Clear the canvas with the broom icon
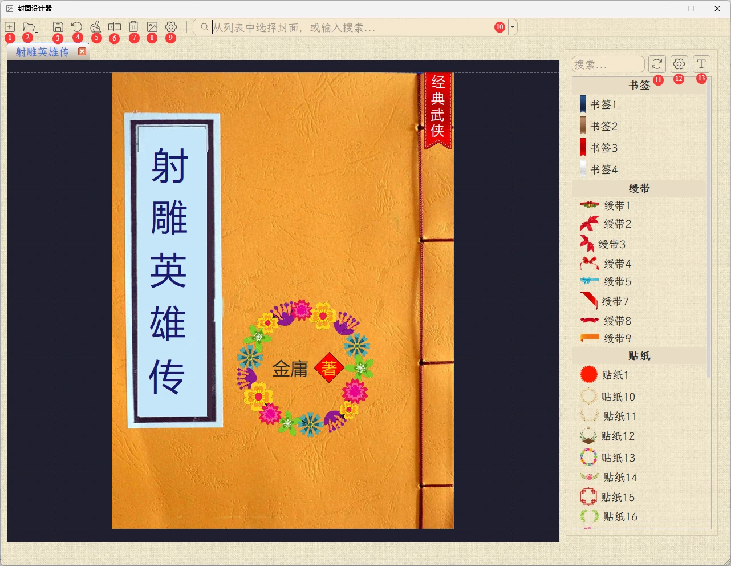Viewport: 731px width, 566px height. coord(96,27)
